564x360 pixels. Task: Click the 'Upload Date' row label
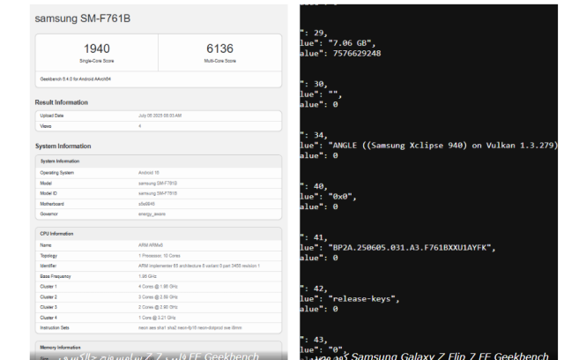[52, 116]
